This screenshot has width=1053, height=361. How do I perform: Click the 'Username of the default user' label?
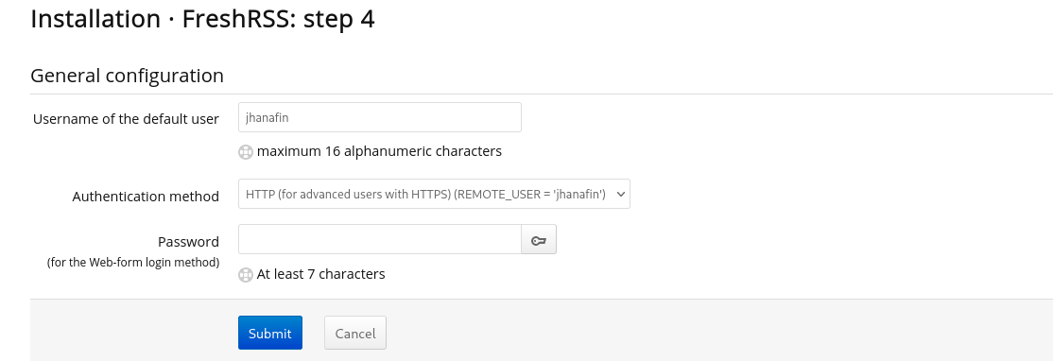(127, 119)
